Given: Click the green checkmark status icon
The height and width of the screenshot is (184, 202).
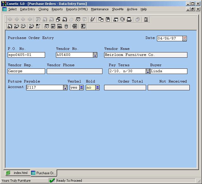Looking at the screenshot, I should (52, 181).
